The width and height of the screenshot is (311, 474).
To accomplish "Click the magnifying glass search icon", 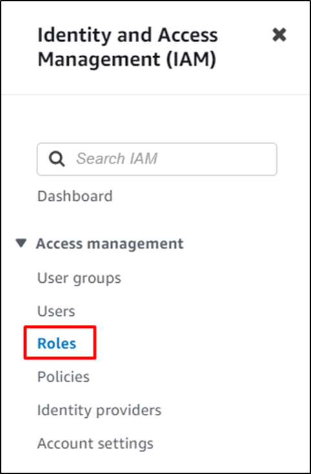I will [56, 159].
